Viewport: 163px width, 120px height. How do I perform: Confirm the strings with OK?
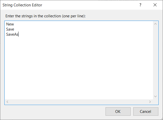[x=118, y=111]
